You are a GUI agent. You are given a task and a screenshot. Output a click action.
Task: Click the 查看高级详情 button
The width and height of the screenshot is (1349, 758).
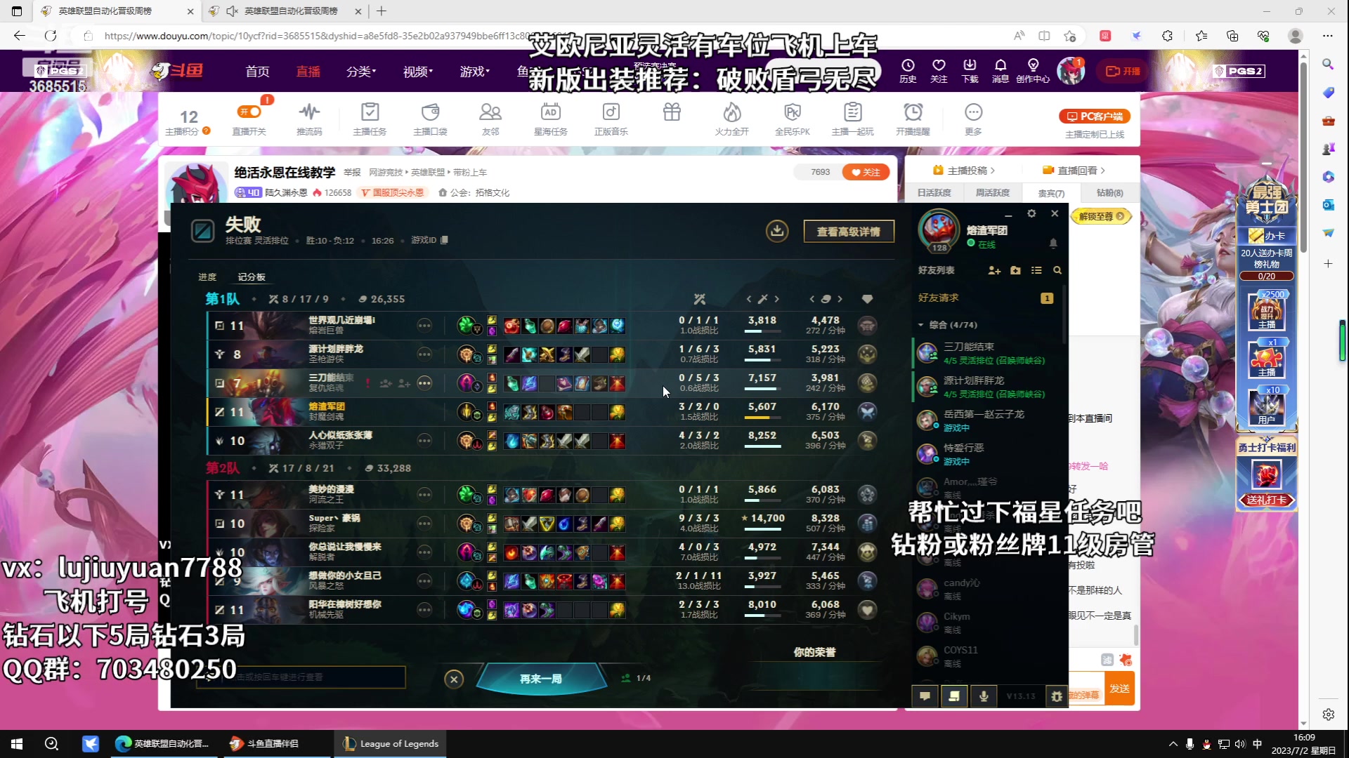click(x=849, y=232)
